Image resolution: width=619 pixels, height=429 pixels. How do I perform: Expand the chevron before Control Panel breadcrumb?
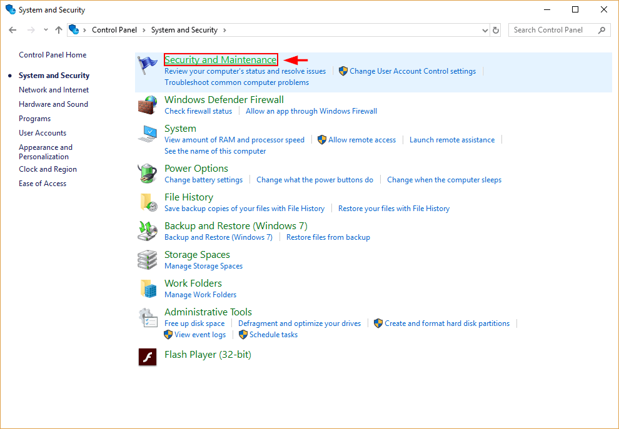[84, 30]
